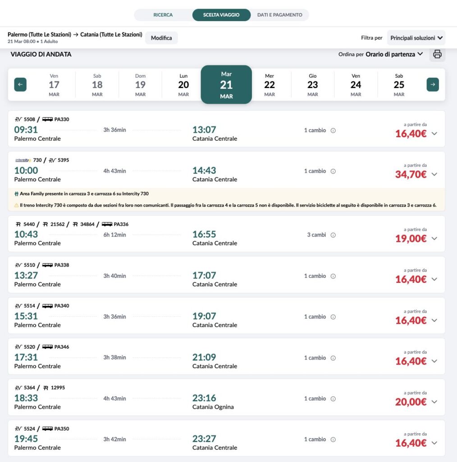
Task: Switch to the Ricerca step tab
Action: [163, 15]
